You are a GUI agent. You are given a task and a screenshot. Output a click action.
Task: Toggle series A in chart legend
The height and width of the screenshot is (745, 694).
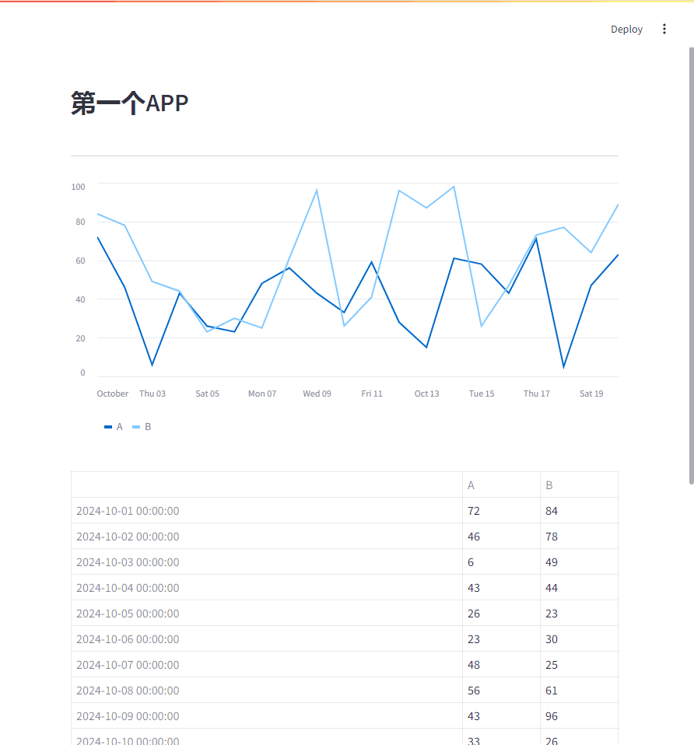[114, 427]
